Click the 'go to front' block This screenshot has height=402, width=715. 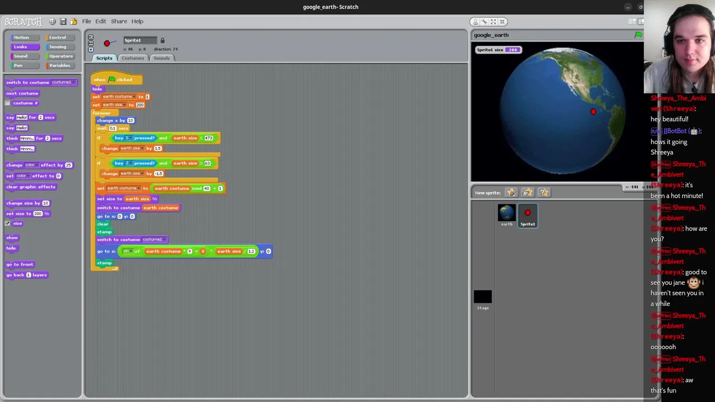click(20, 264)
